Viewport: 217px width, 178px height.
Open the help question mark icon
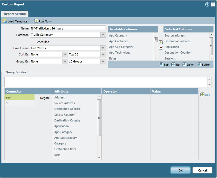tap(207, 5)
